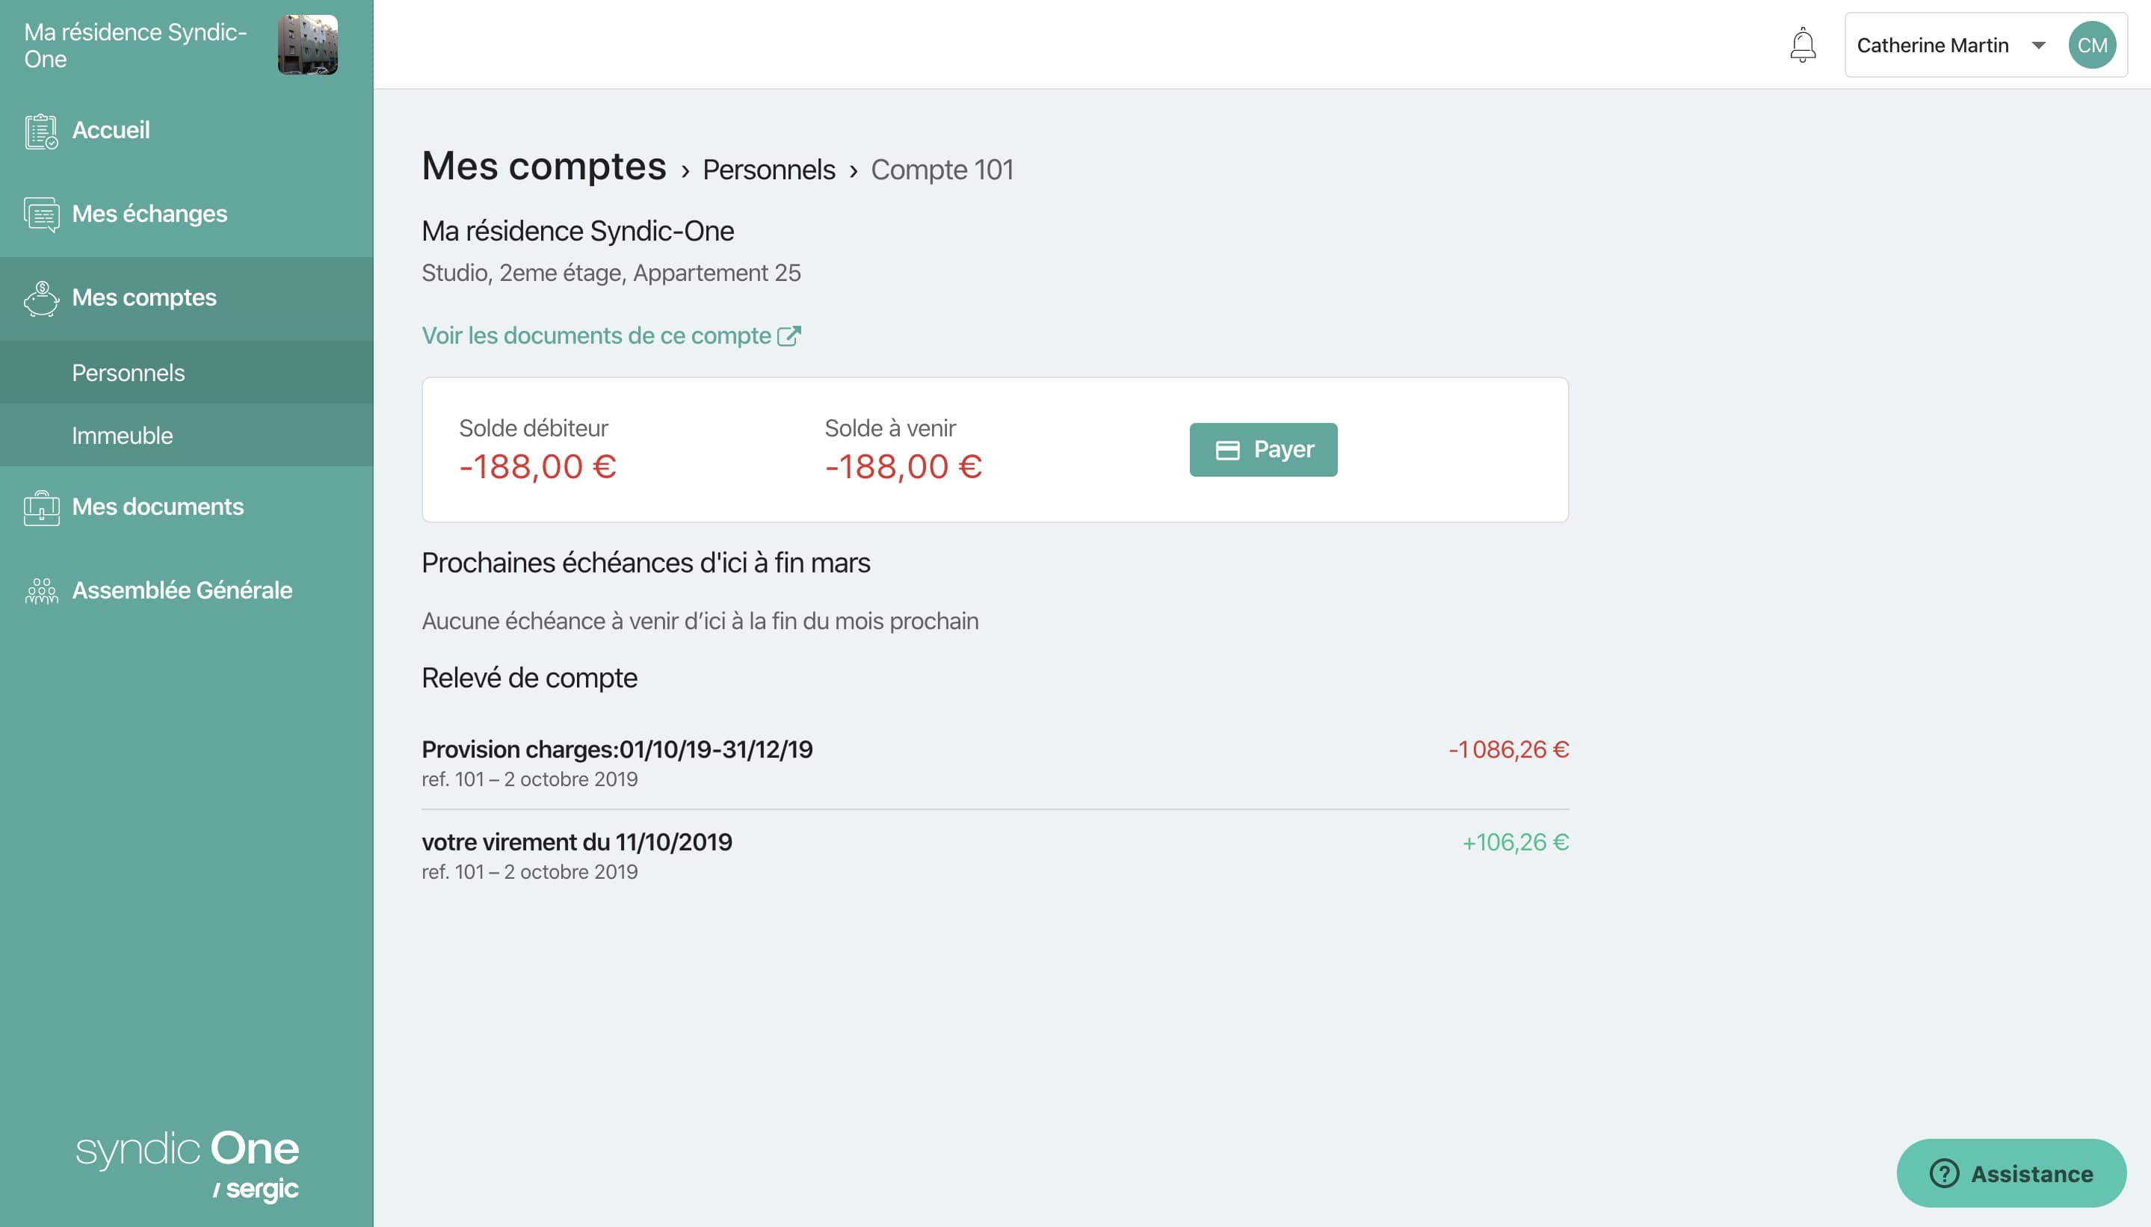Go to Accueil in the sidebar

[186, 131]
